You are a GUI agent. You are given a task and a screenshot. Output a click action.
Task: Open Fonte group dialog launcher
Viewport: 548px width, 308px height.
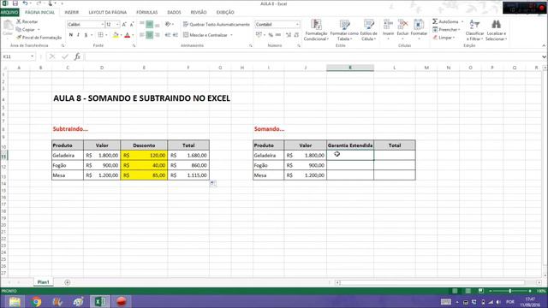[134, 45]
